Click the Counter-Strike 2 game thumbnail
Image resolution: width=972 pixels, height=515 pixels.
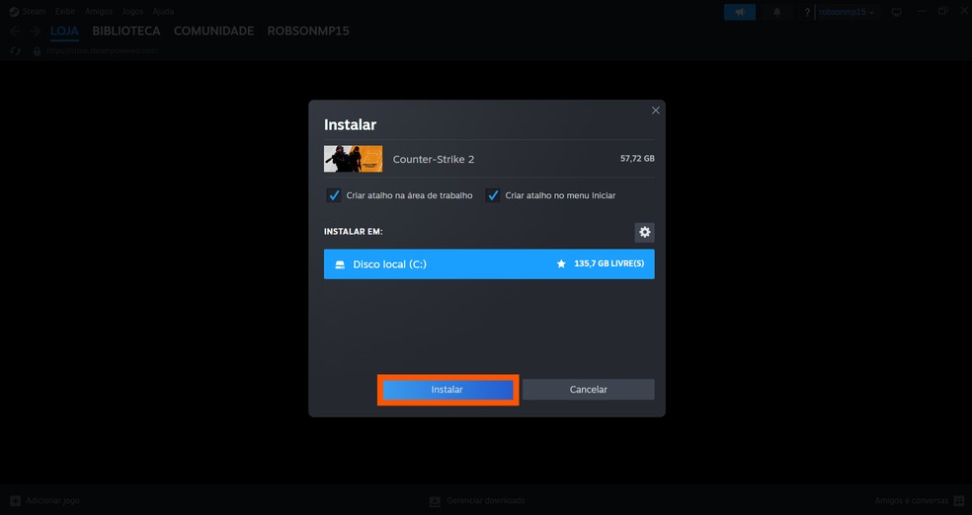tap(354, 159)
